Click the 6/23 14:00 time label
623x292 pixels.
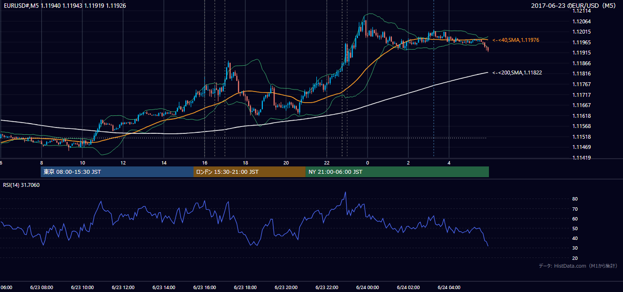163,288
